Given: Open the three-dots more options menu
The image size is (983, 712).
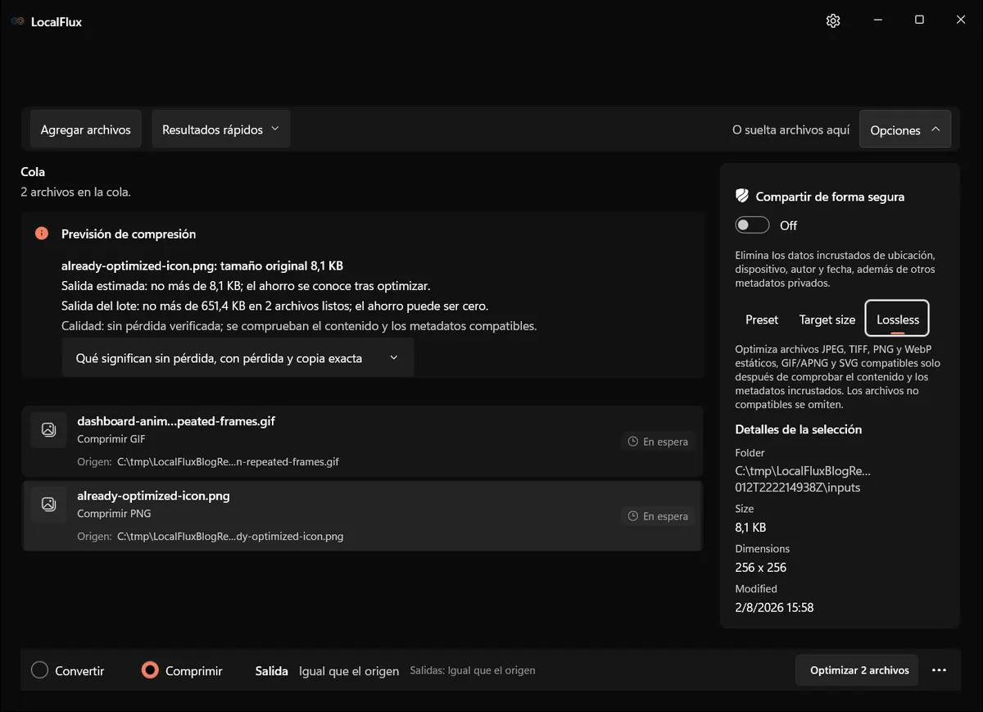Looking at the screenshot, I should pyautogui.click(x=939, y=670).
